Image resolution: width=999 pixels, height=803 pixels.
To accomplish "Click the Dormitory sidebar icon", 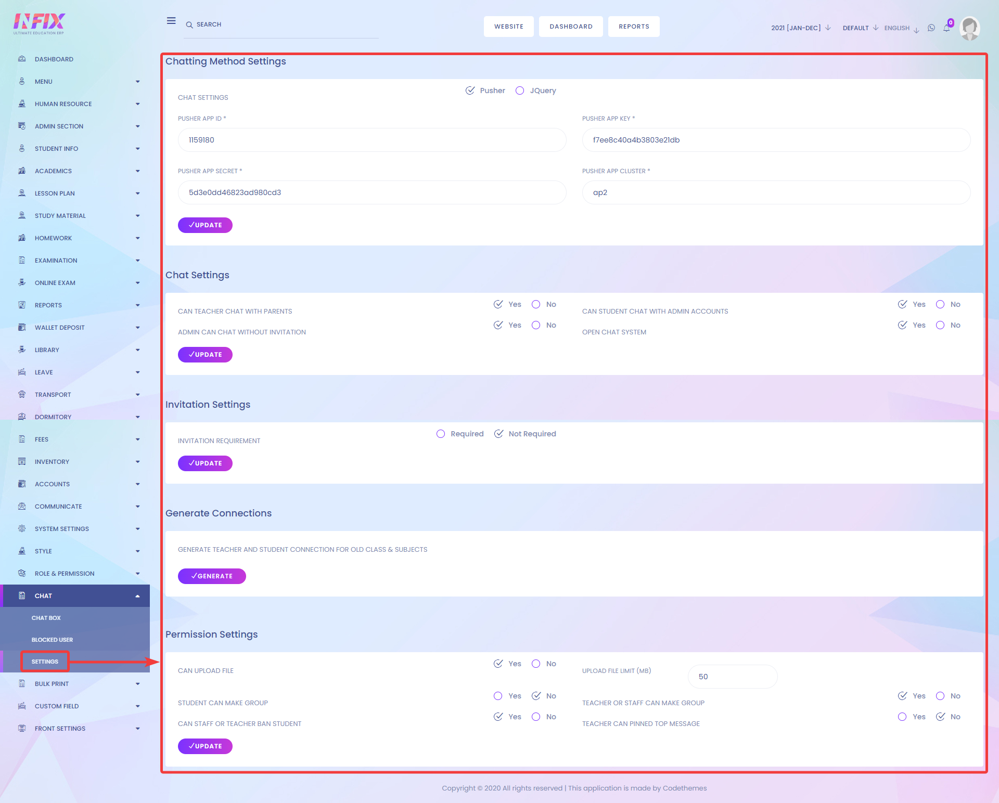I will coord(22,417).
